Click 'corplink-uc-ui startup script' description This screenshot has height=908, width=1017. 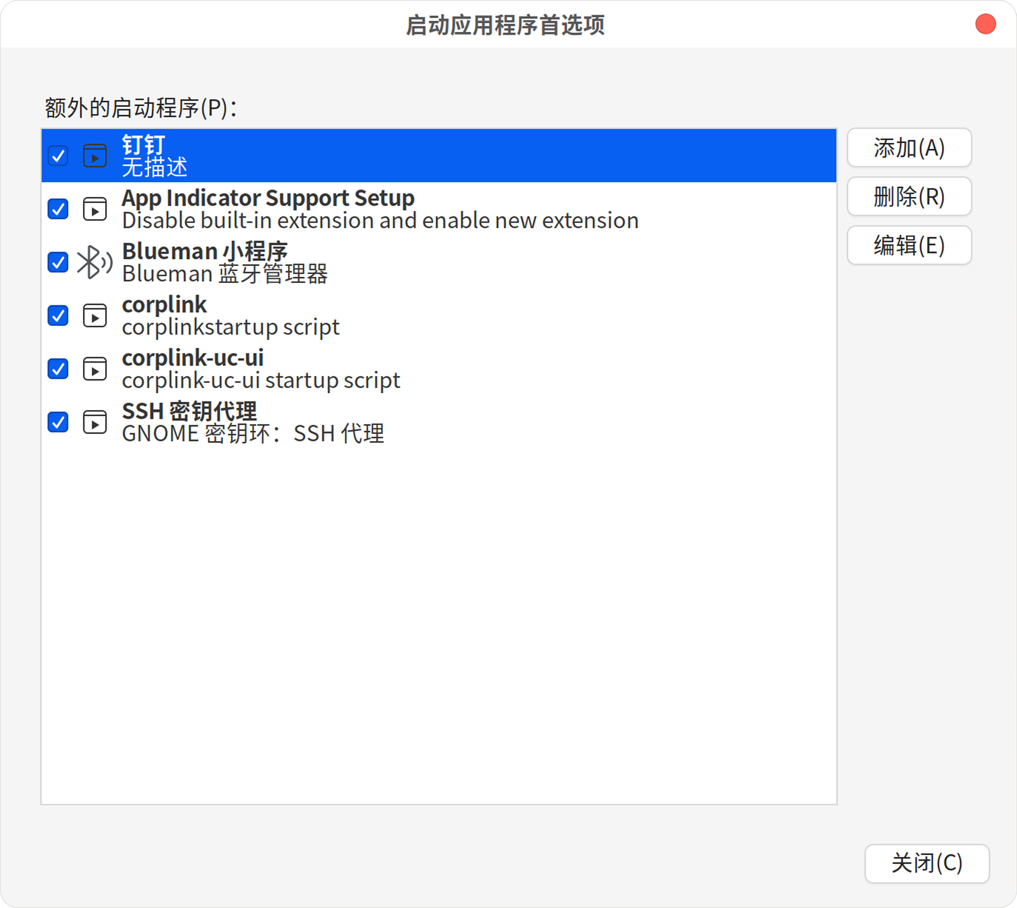261,381
